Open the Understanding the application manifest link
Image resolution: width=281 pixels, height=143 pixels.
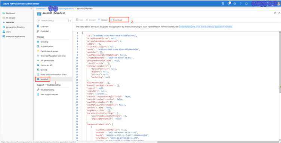coord(206,26)
